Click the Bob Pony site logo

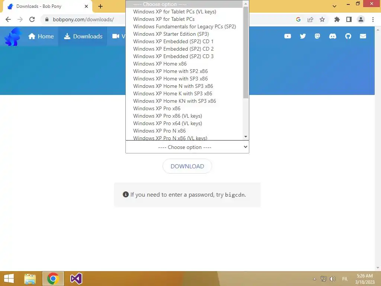coord(13,36)
